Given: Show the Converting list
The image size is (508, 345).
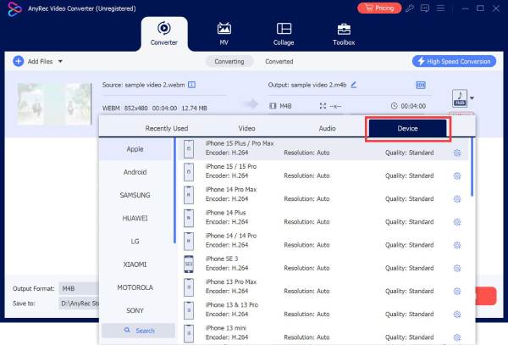Looking at the screenshot, I should click(x=229, y=61).
